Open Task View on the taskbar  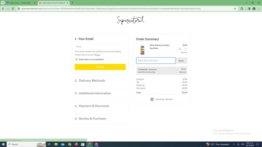49,144
